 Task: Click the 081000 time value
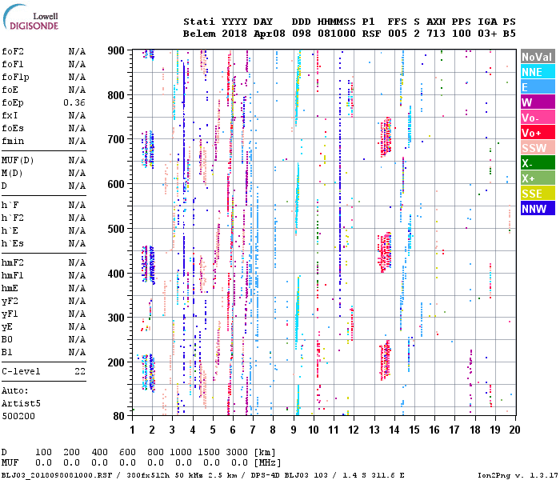(337, 34)
